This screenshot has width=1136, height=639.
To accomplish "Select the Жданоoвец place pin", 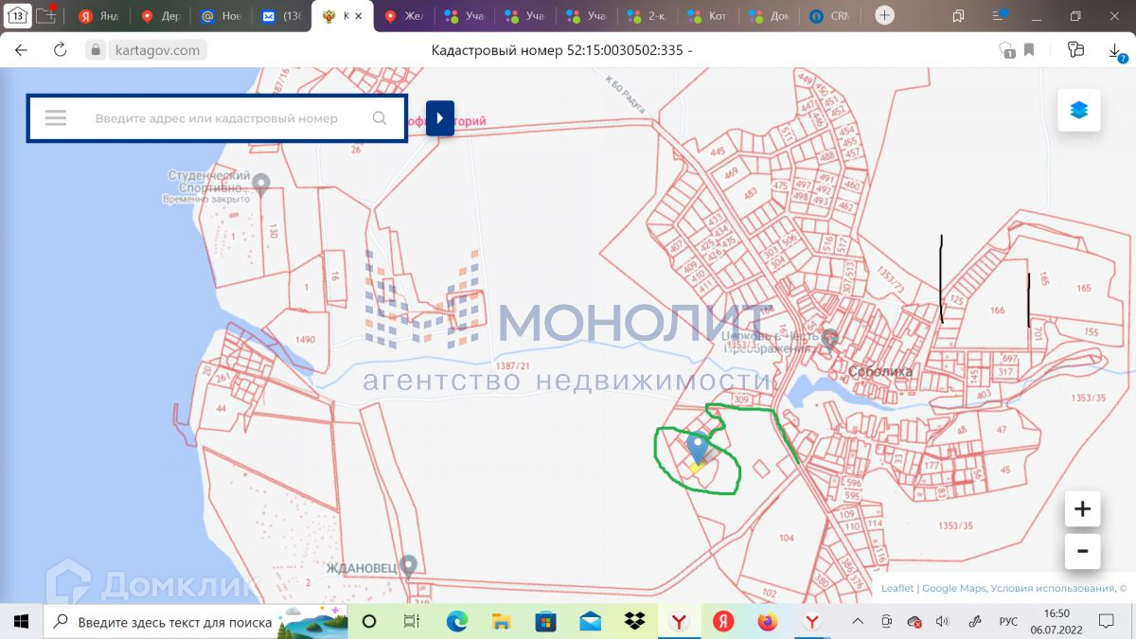I will pyautogui.click(x=408, y=566).
